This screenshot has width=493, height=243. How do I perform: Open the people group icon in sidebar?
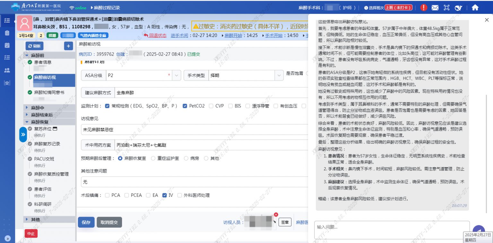pos(7,70)
